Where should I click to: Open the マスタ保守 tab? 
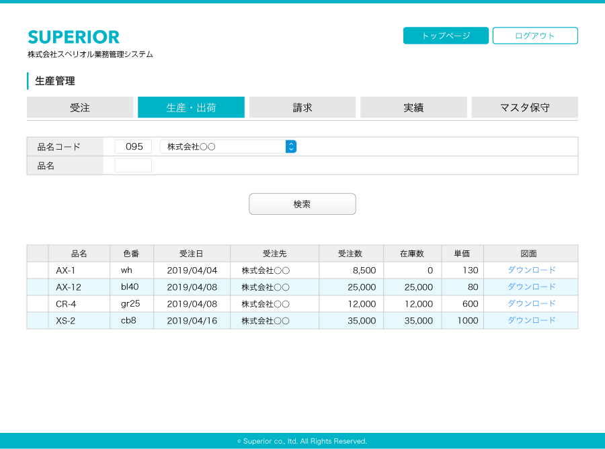pyautogui.click(x=524, y=107)
